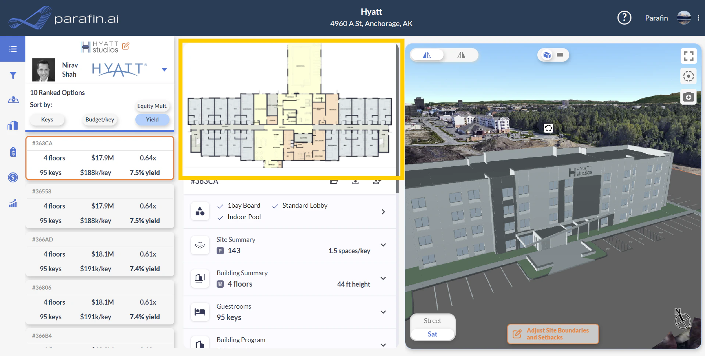The height and width of the screenshot is (356, 705).
Task: Click the price tag icon in the sidebar
Action: click(13, 152)
